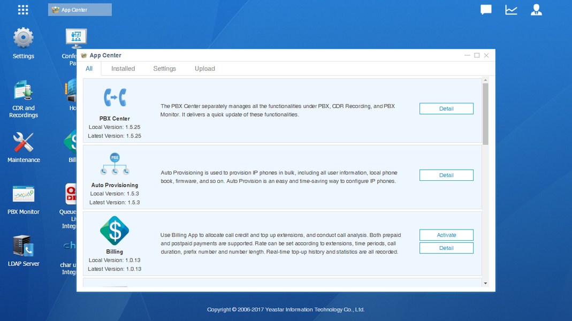
Task: Open the main menu grid icon
Action: tap(23, 10)
